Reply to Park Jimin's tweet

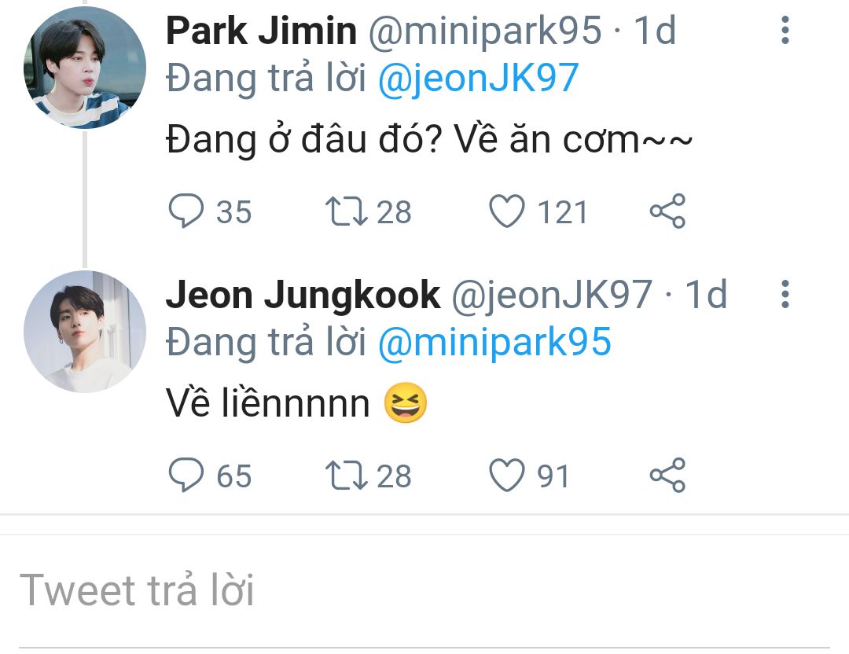186,211
